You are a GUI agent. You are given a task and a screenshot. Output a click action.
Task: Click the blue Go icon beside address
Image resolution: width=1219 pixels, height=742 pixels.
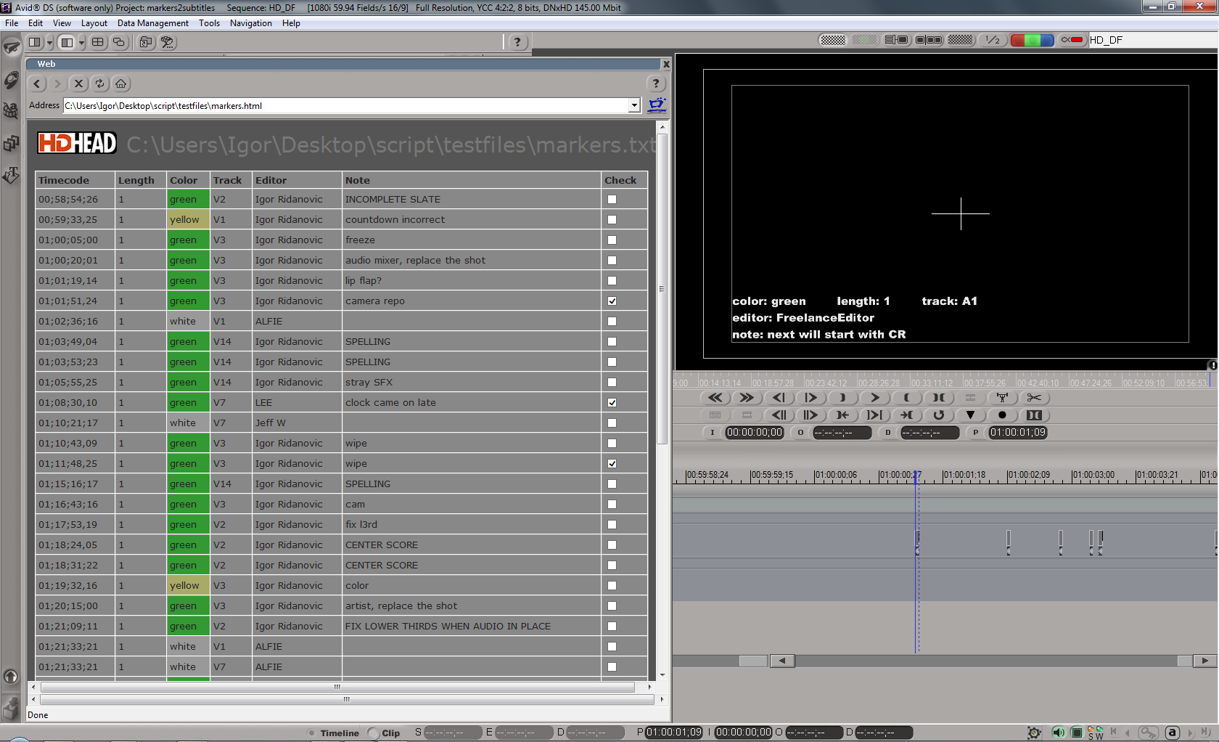[x=657, y=105]
